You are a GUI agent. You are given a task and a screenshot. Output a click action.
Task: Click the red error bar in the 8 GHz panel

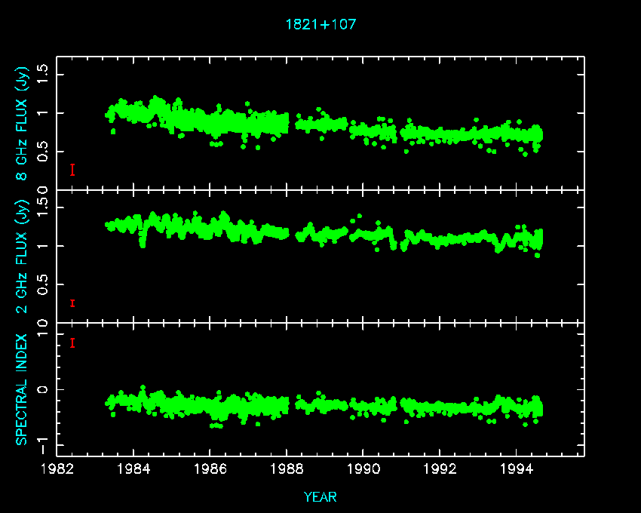72,170
